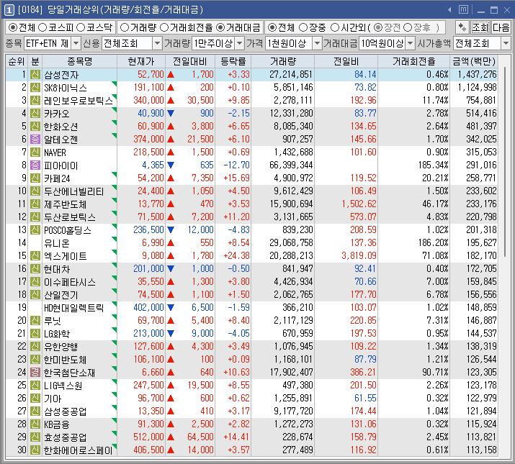Sort by the 현재가 column header
The height and width of the screenshot is (464, 515).
(141, 61)
